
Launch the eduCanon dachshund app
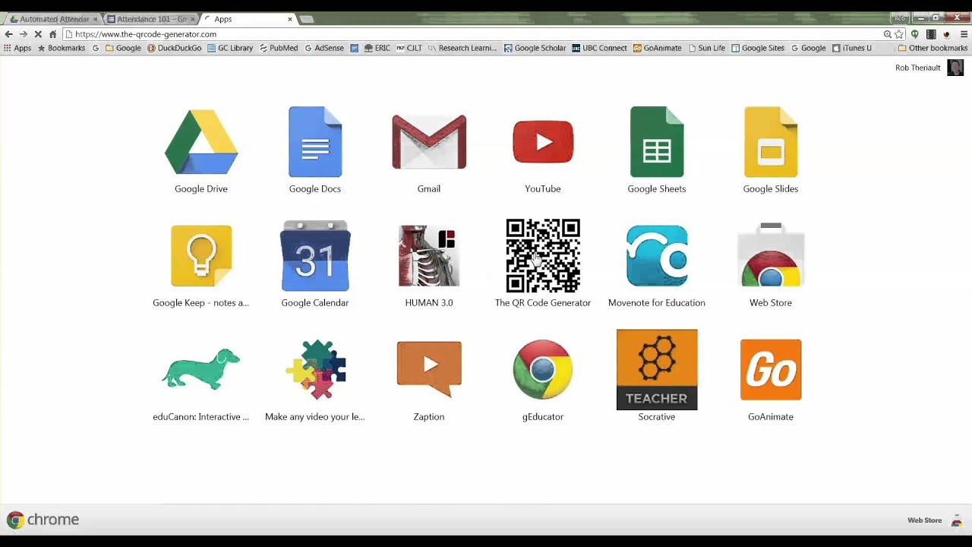click(201, 370)
